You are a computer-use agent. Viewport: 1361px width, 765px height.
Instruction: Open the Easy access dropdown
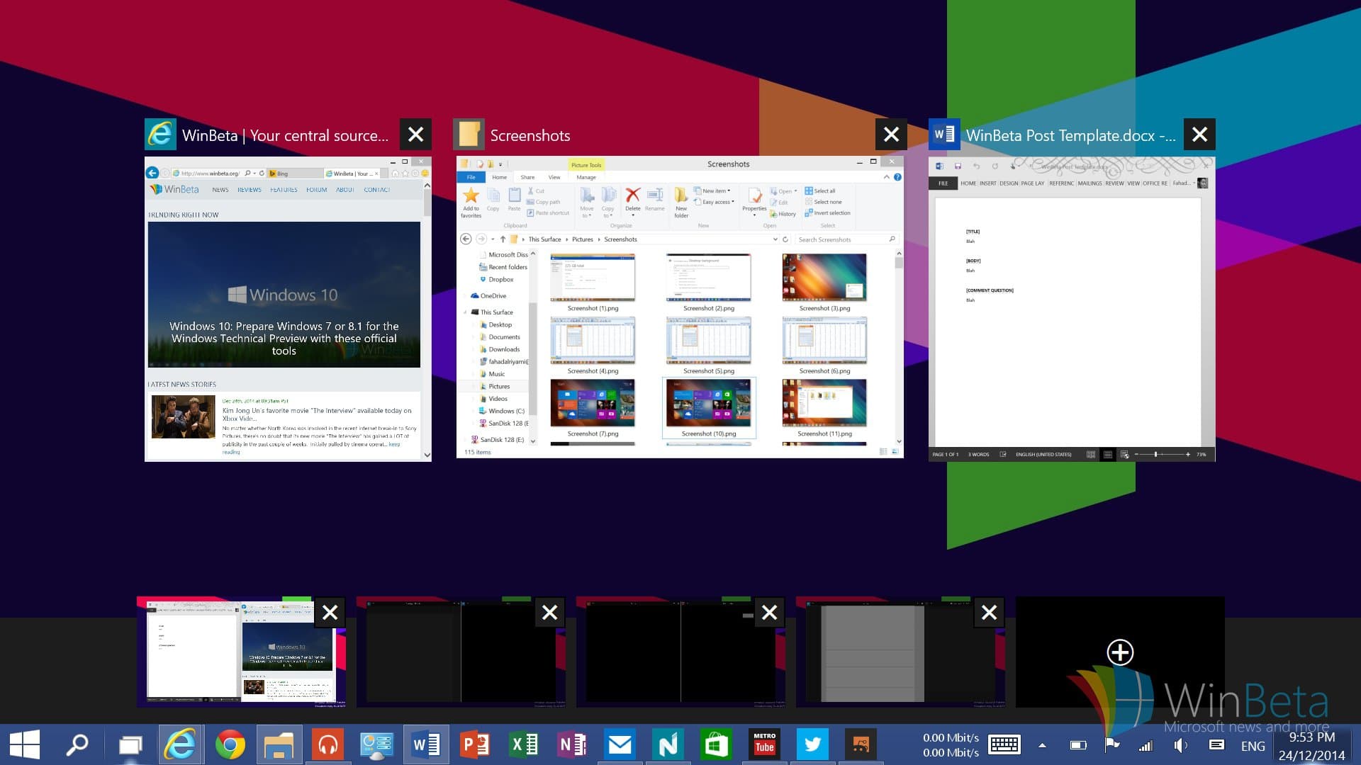[715, 202]
